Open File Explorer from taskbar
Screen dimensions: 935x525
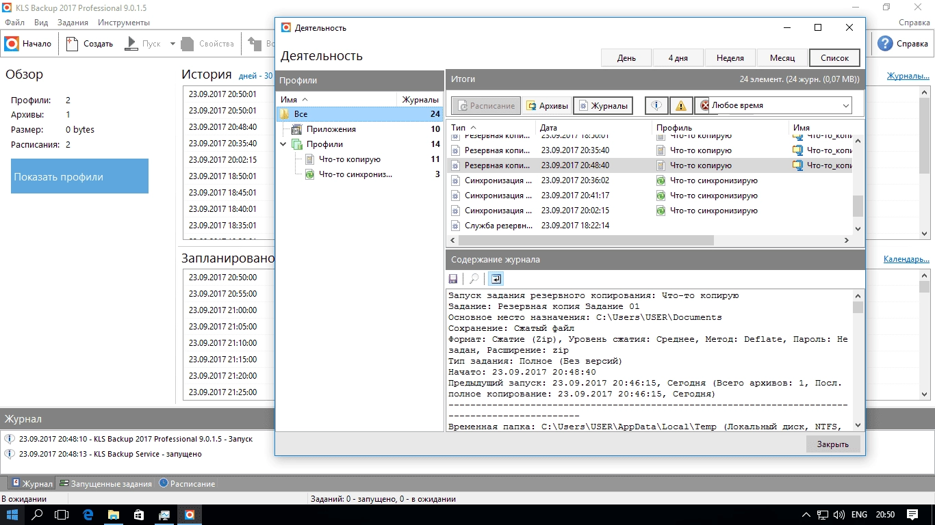[x=114, y=514]
